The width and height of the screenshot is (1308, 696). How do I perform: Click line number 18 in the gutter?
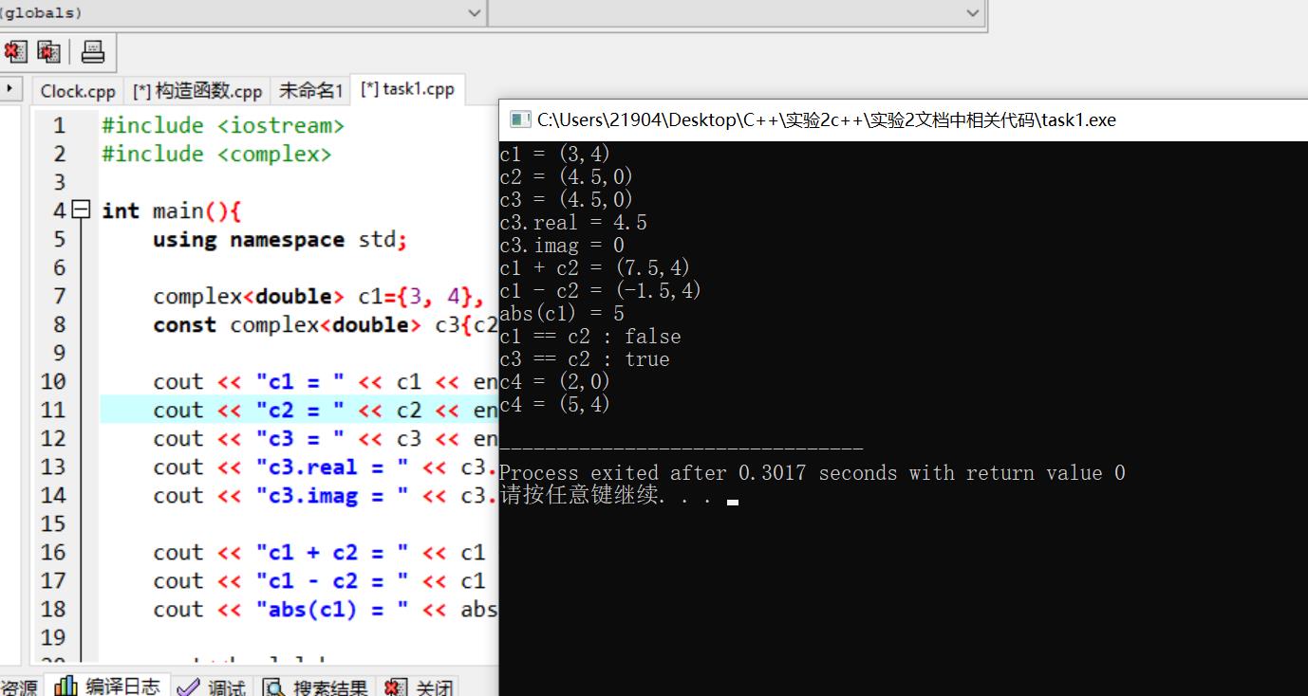coord(53,609)
